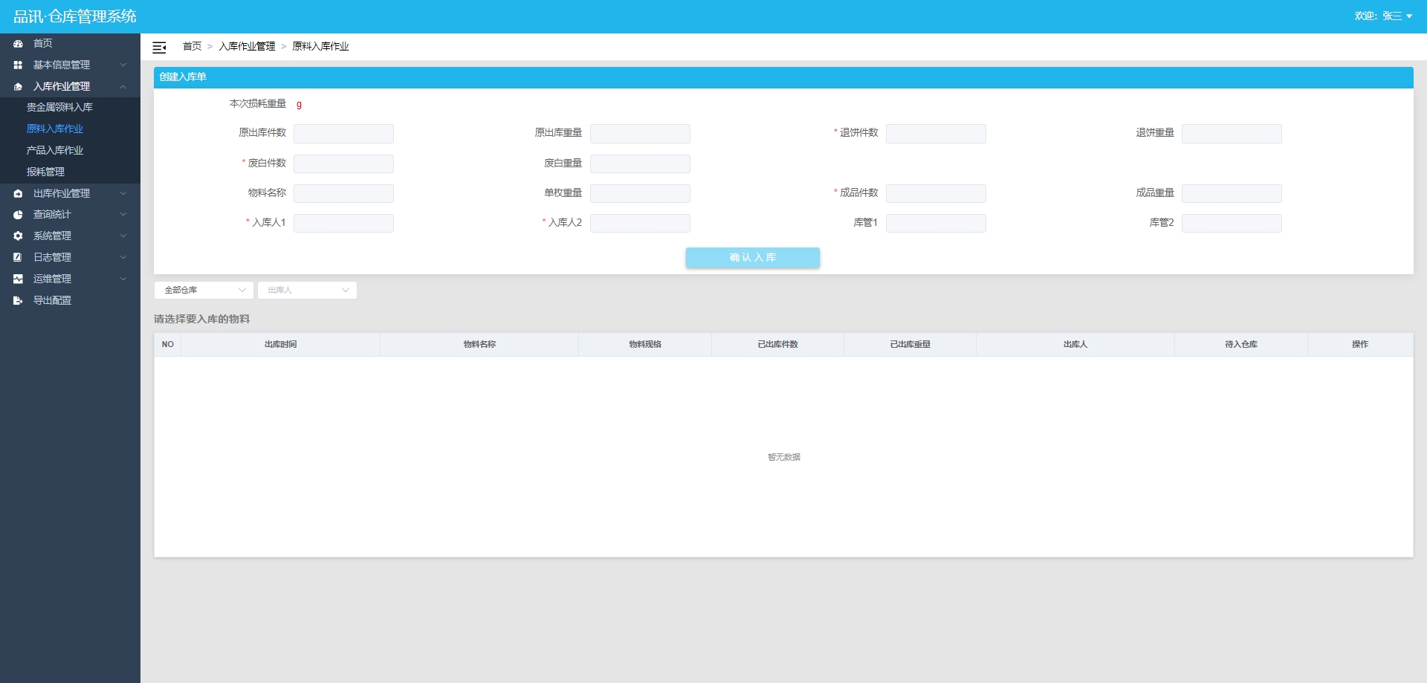Focus the 废白件数 input field
This screenshot has height=683, width=1427.
[x=343, y=164]
